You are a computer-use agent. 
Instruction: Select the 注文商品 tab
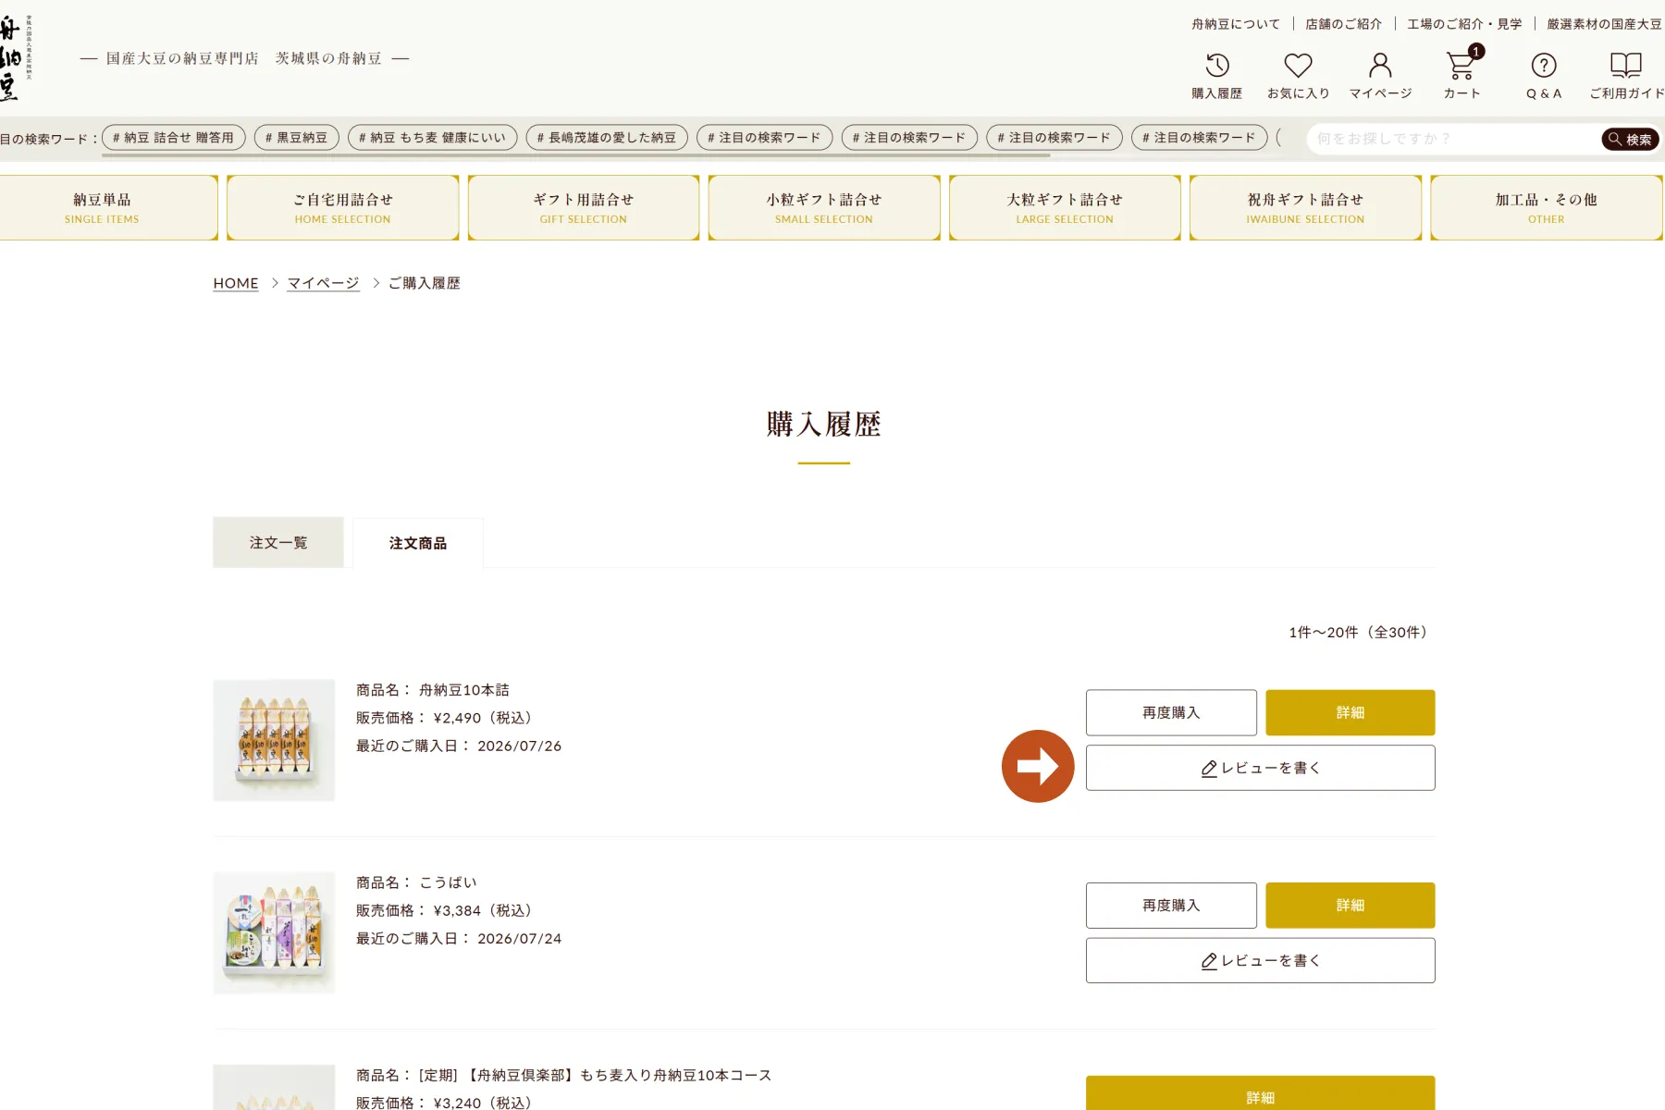(418, 542)
